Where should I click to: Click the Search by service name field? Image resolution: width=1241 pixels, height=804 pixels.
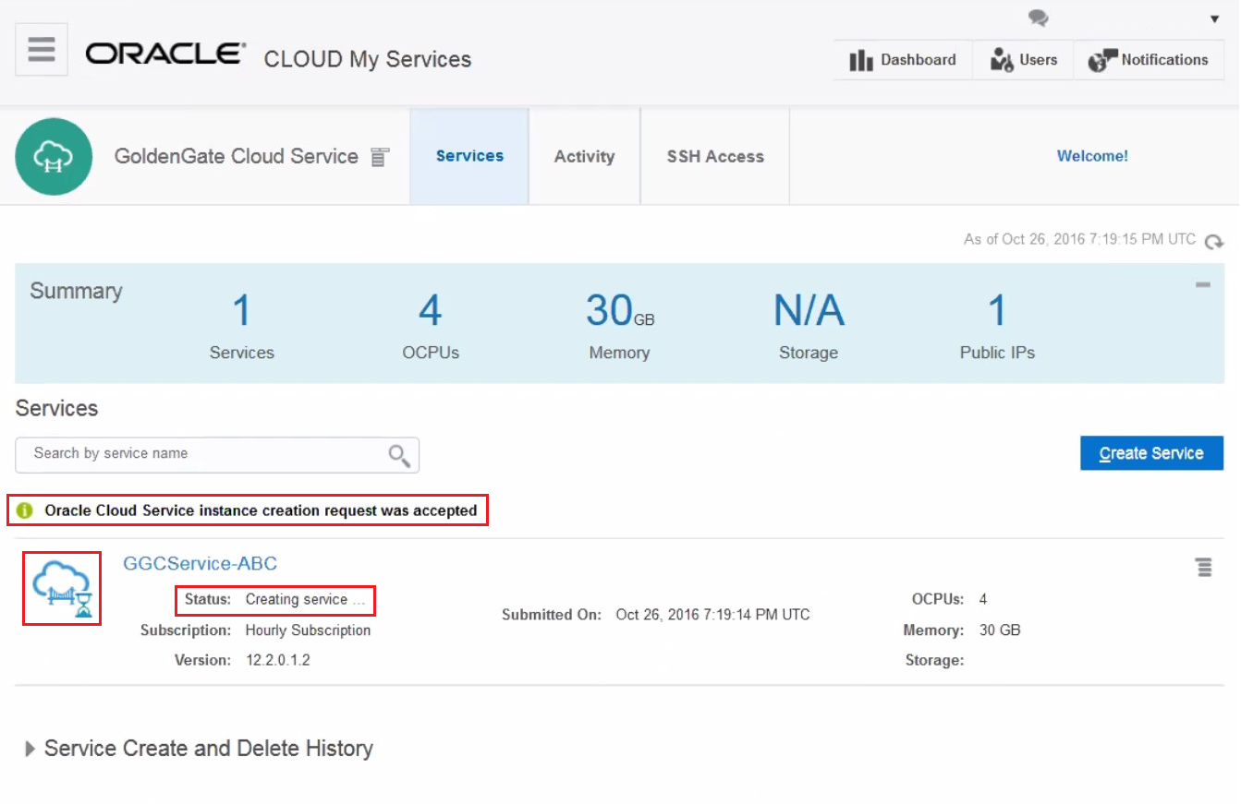click(203, 454)
